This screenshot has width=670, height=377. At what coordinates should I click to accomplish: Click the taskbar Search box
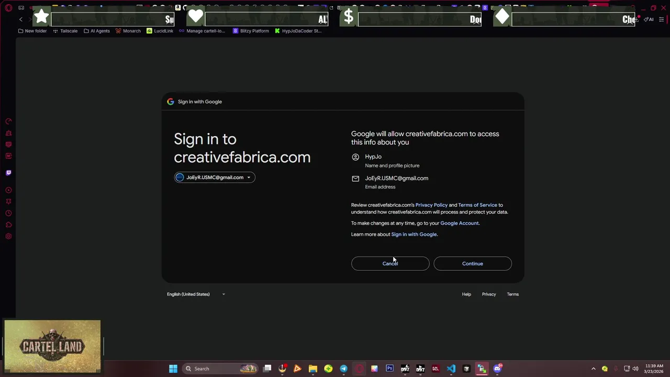click(x=220, y=369)
